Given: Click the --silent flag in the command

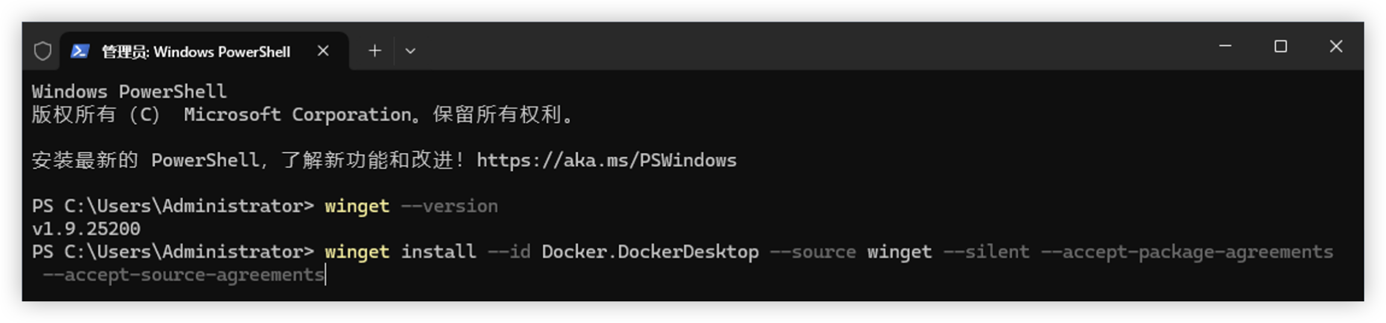Looking at the screenshot, I should tap(986, 252).
